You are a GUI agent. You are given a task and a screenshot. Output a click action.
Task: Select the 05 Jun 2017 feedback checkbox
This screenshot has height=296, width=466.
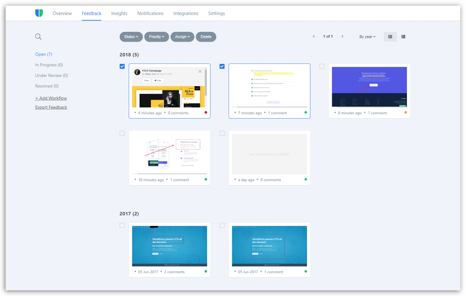click(122, 225)
